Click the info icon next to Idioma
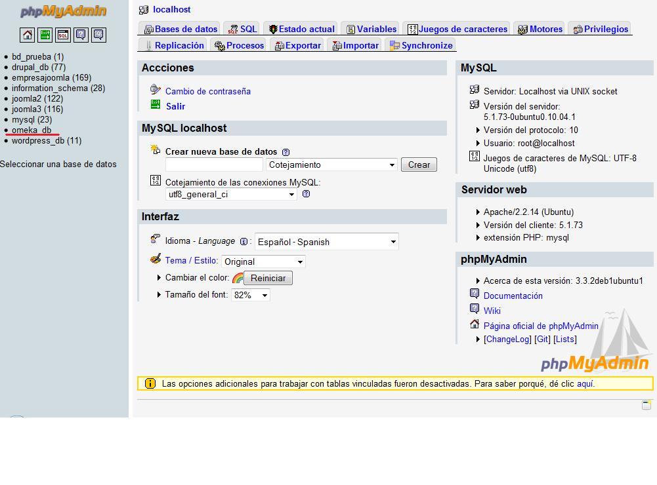 (x=244, y=242)
